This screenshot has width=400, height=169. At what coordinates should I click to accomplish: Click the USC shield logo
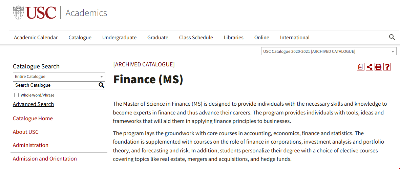(x=18, y=13)
